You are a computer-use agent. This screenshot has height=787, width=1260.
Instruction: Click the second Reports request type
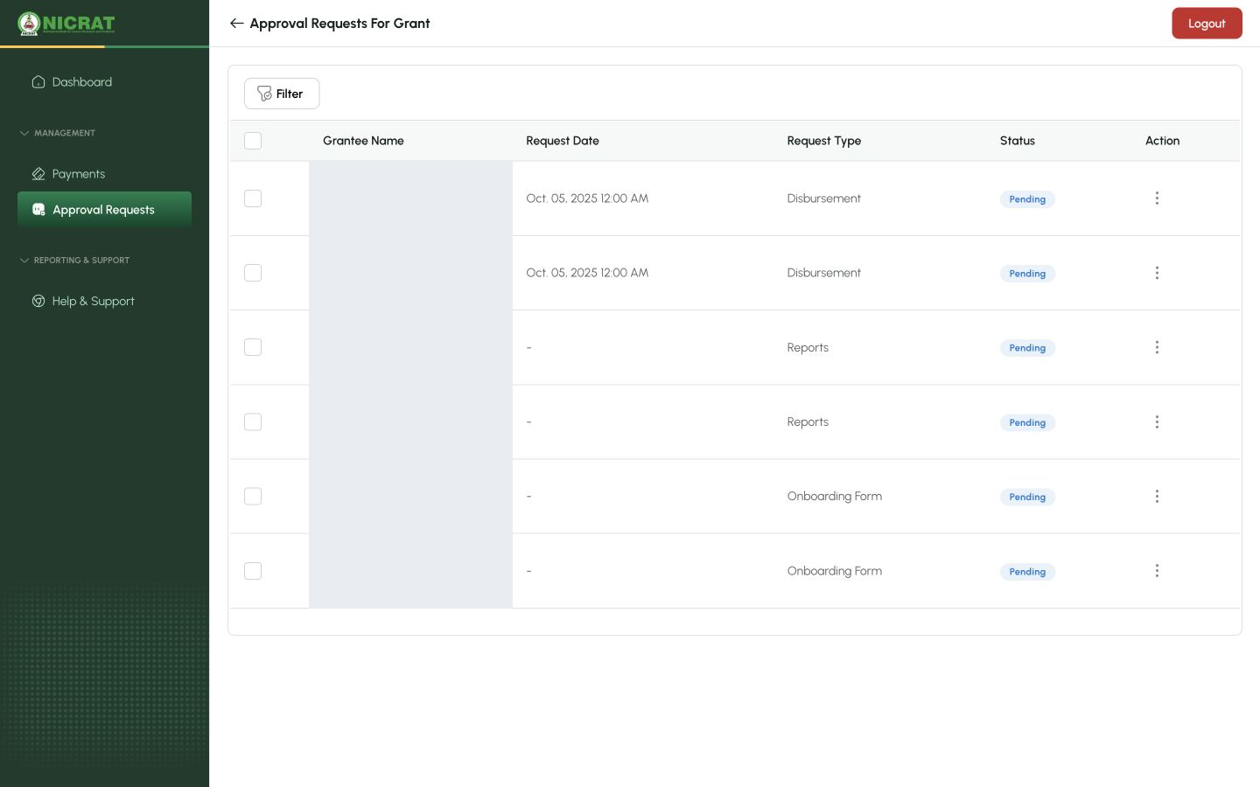click(x=808, y=421)
